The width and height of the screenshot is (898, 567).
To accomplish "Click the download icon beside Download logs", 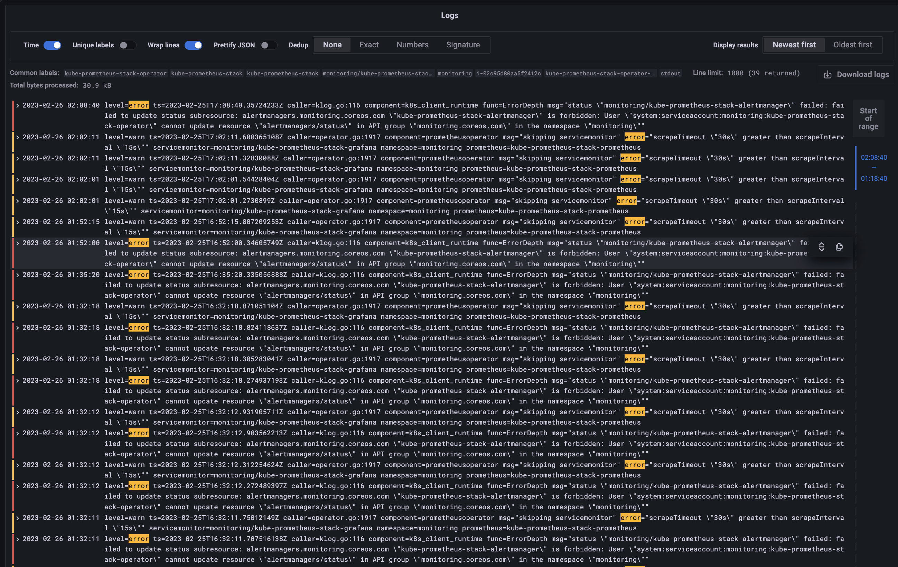I will [x=827, y=75].
